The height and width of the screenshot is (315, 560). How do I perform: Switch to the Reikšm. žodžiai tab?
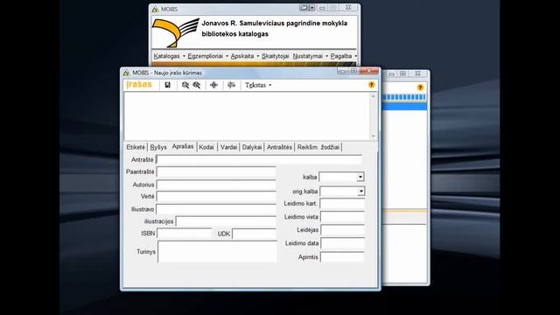318,147
